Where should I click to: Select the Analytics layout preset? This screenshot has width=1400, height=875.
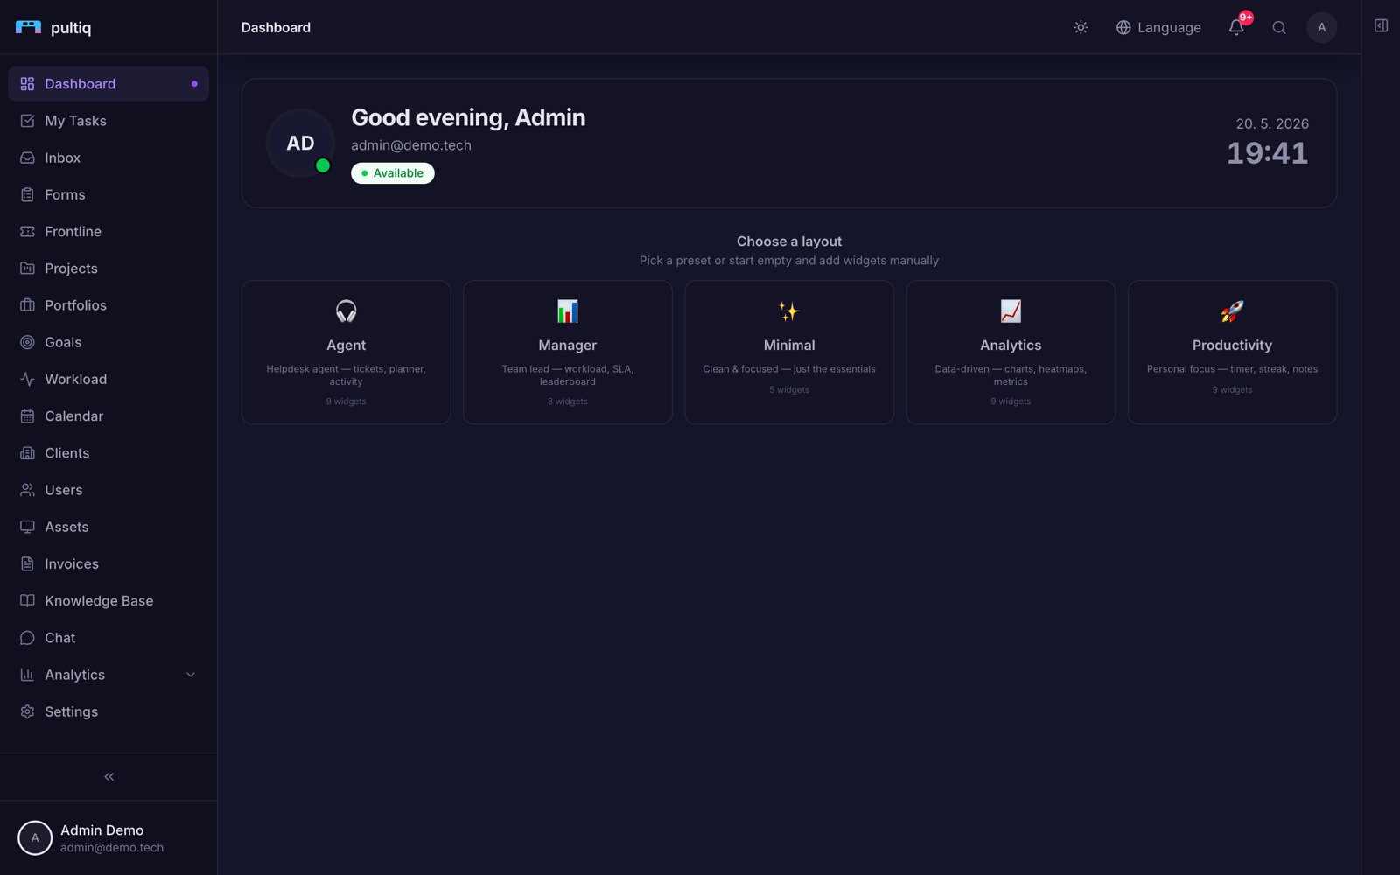[x=1011, y=353]
